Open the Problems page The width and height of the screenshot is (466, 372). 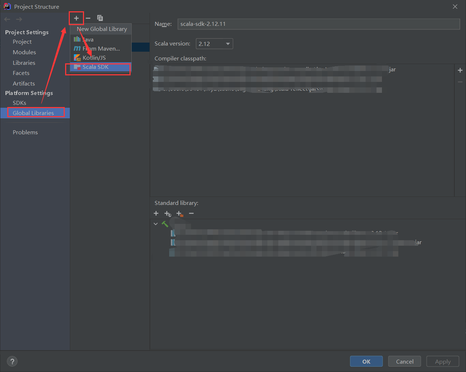pos(25,132)
